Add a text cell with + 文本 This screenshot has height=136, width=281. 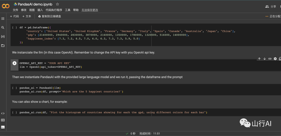click(27, 16)
